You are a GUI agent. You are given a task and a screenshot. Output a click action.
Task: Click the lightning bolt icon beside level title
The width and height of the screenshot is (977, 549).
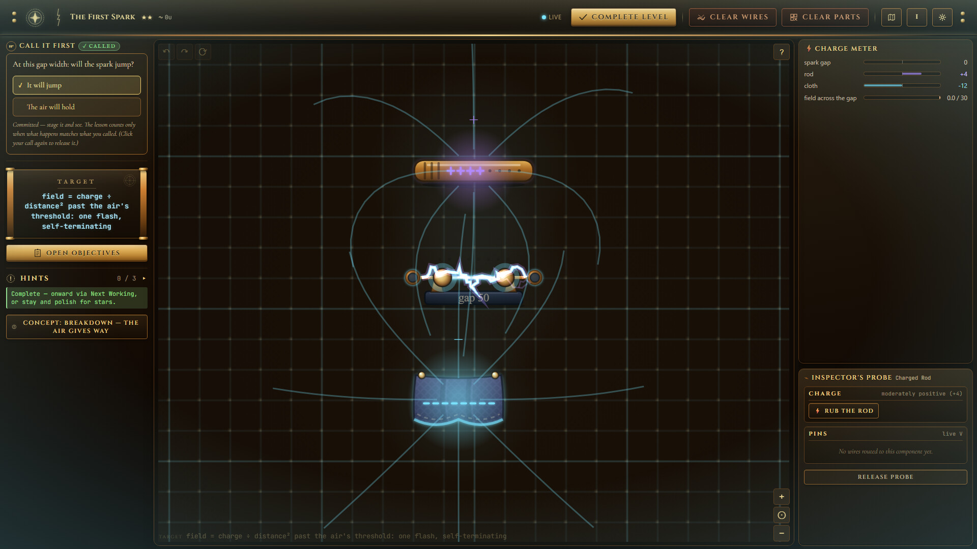pyautogui.click(x=59, y=17)
